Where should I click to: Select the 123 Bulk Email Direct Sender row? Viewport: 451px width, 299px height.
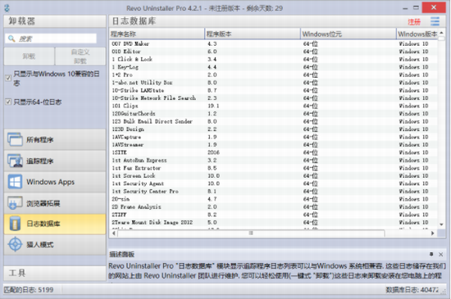click(273, 121)
